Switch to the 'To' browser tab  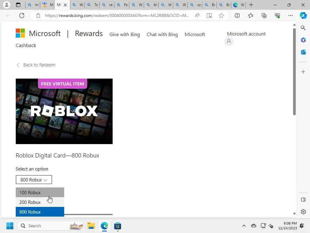(x=92, y=5)
